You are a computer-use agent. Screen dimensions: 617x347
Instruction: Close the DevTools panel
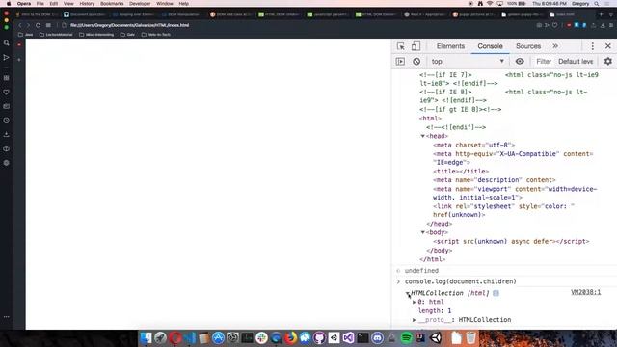tap(608, 46)
